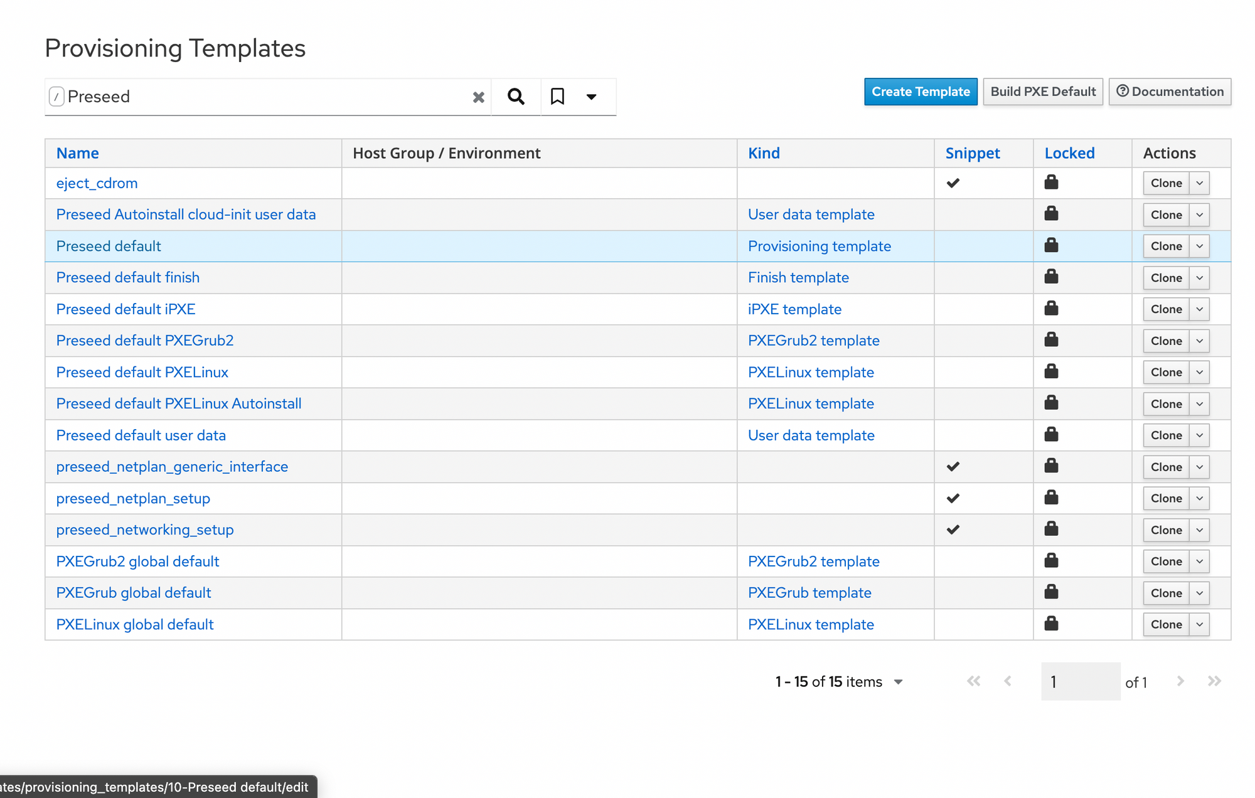This screenshot has width=1255, height=798.
Task: Click the magnifying glass search icon
Action: [516, 97]
